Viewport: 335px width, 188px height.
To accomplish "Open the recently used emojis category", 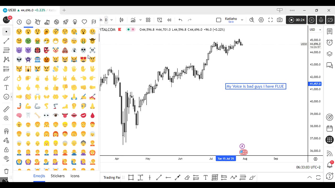I will 19,22.
